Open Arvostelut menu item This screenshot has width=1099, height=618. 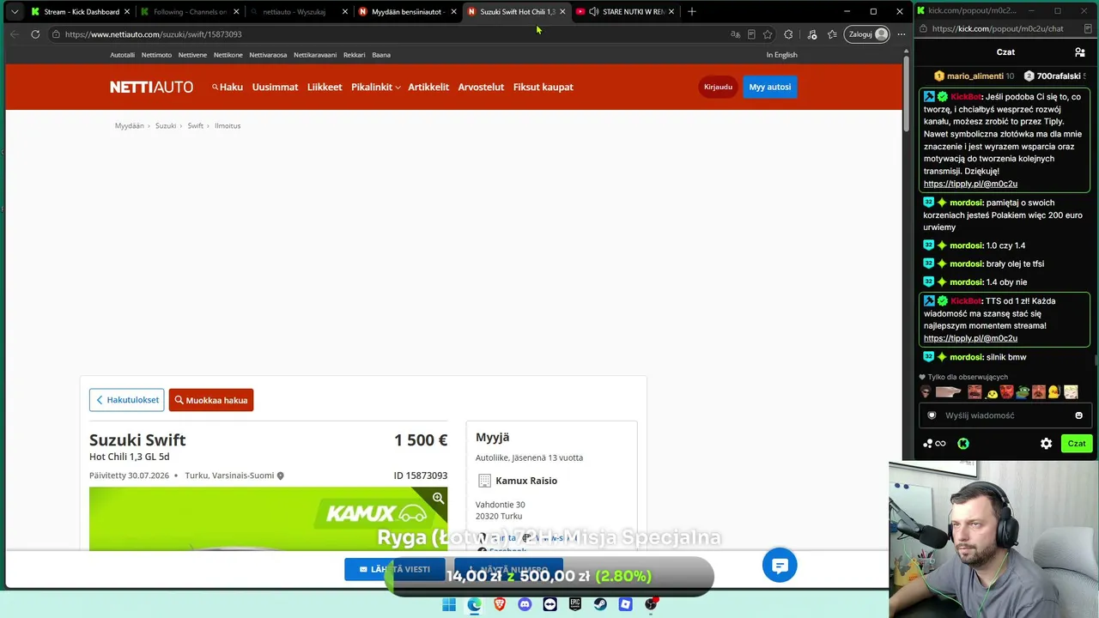(x=481, y=87)
